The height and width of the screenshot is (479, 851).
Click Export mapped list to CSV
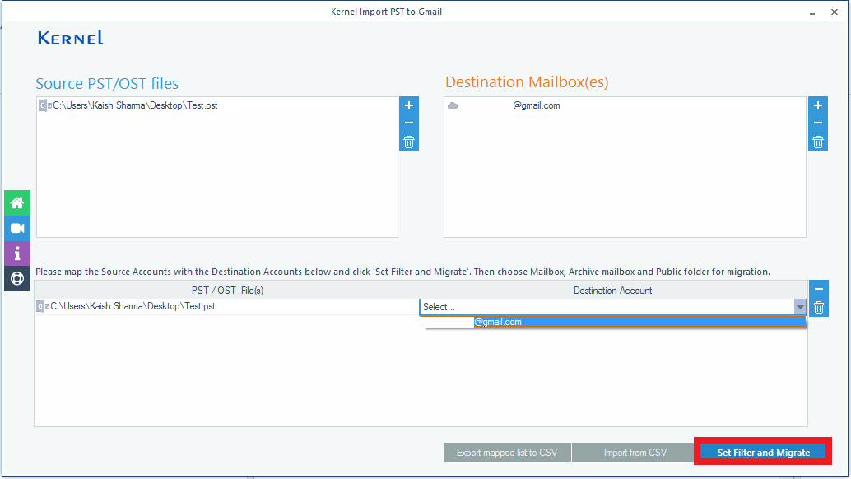tap(507, 453)
